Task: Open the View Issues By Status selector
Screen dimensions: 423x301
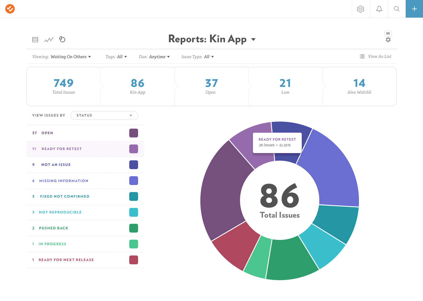Action: (x=104, y=115)
